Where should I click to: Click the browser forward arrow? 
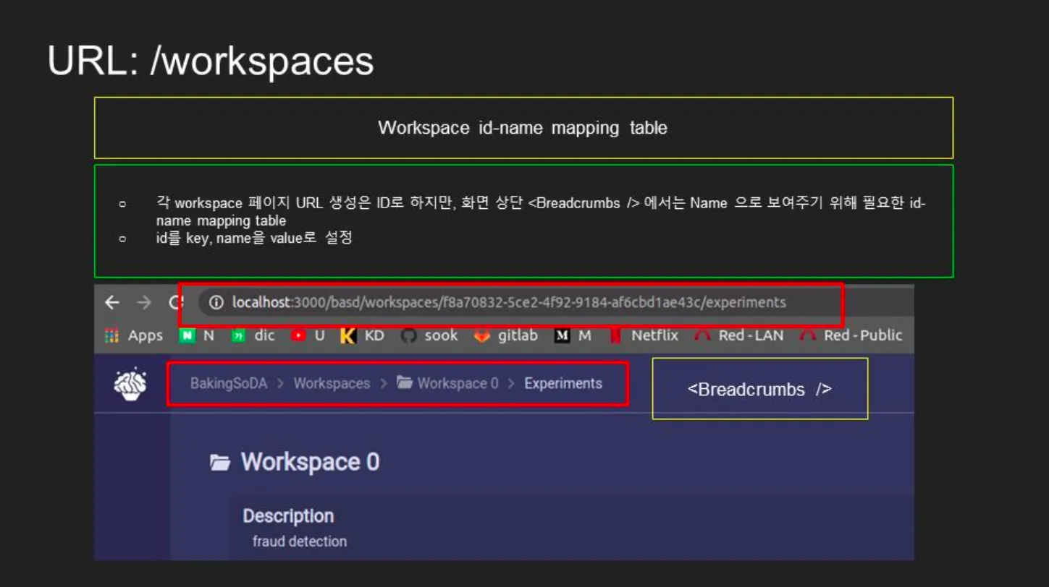click(x=144, y=303)
